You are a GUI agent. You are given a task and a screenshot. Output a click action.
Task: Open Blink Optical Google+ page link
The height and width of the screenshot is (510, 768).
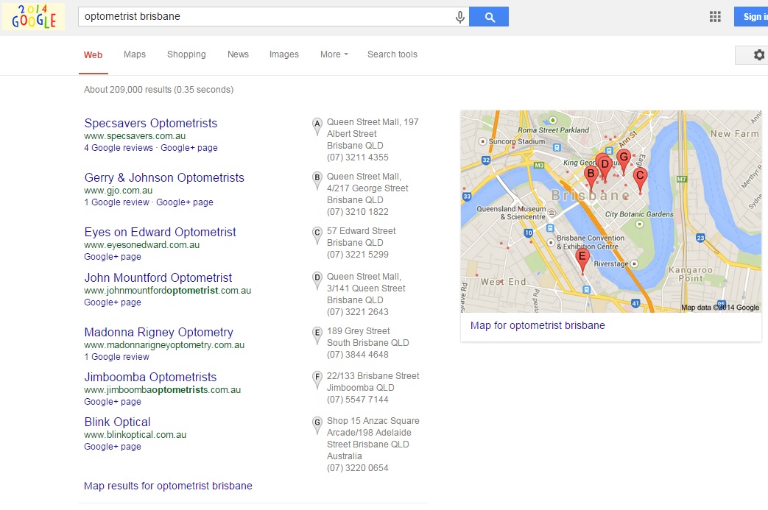(x=113, y=447)
